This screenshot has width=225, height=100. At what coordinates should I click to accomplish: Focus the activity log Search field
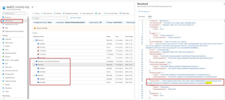50,18
